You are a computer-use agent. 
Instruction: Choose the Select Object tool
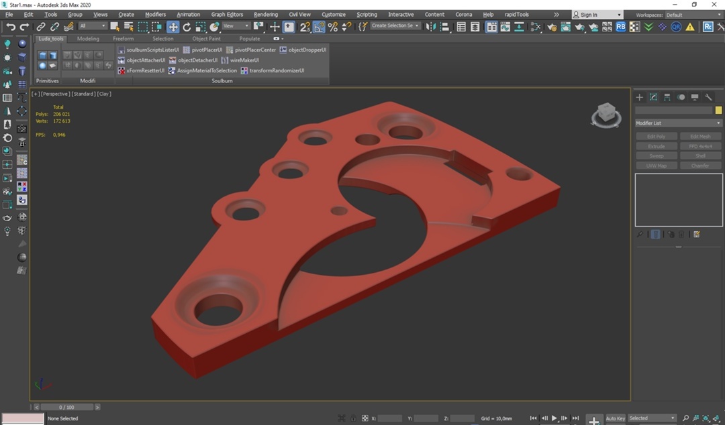[115, 27]
